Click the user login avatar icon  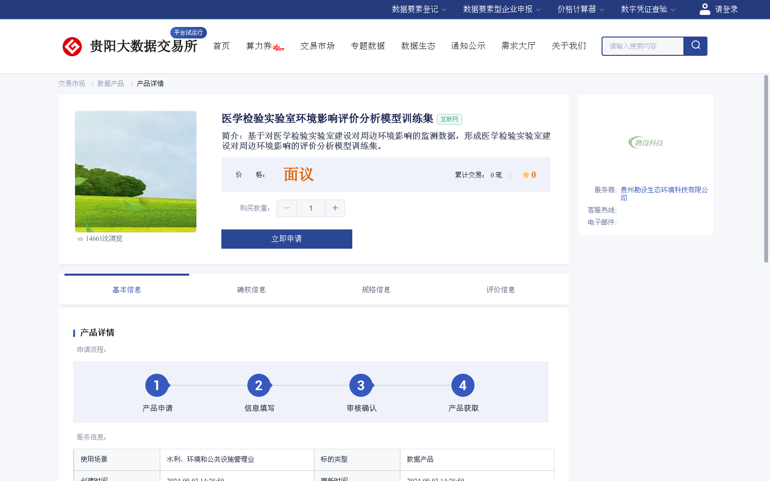(x=705, y=9)
